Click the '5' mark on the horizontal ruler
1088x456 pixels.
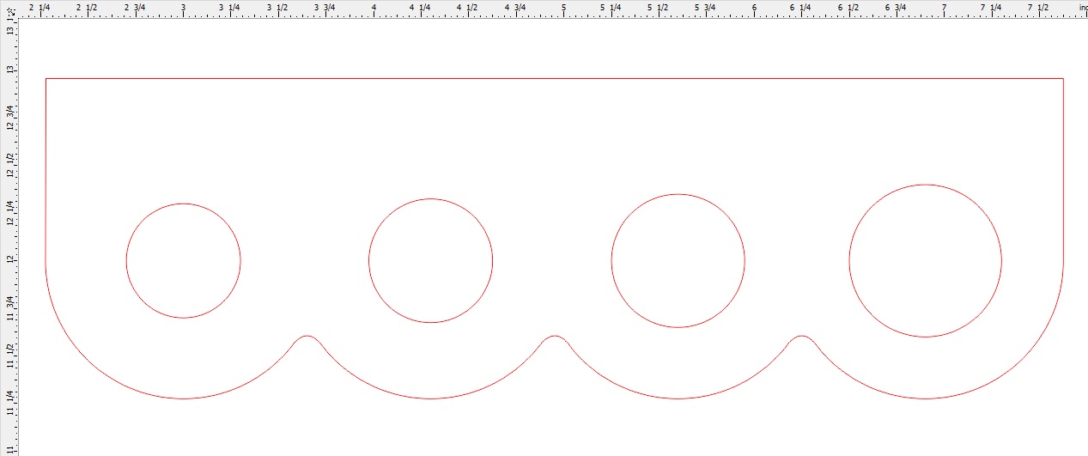point(564,8)
